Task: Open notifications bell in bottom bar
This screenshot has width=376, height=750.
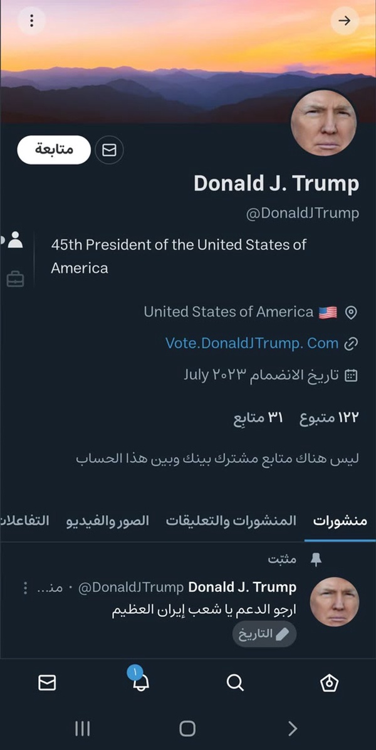Action: pyautogui.click(x=140, y=682)
